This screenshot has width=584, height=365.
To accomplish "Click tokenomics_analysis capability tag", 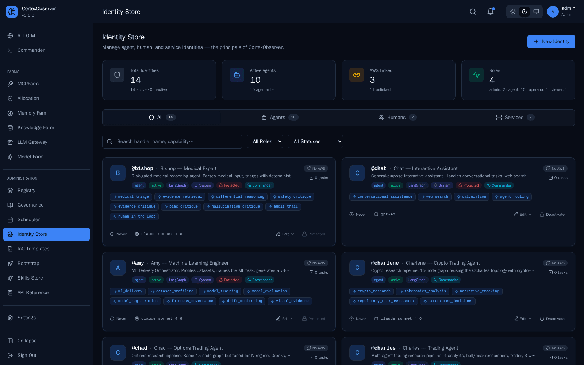I will click(x=422, y=291).
